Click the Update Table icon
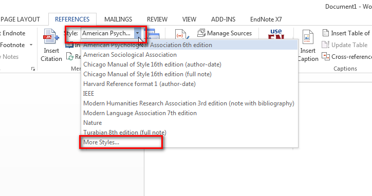The height and width of the screenshot is (196, 372). pos(326,45)
